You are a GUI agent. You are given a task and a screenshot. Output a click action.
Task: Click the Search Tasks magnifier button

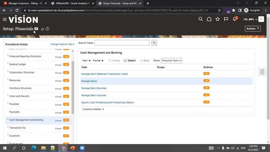[x=154, y=43]
